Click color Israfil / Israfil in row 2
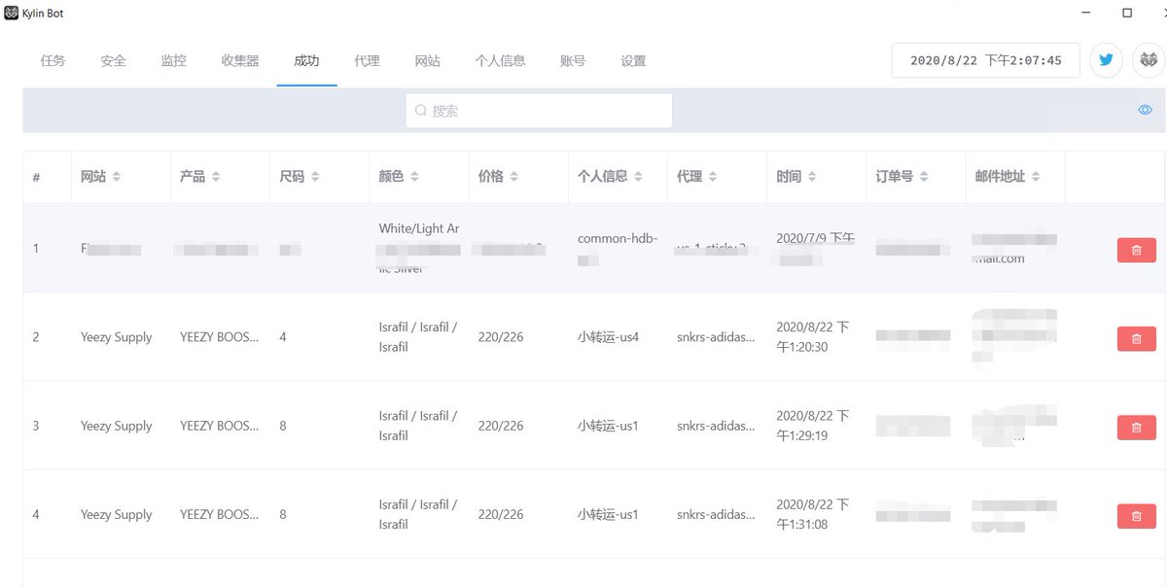Screen dimensions: 1167x587 click(x=418, y=337)
